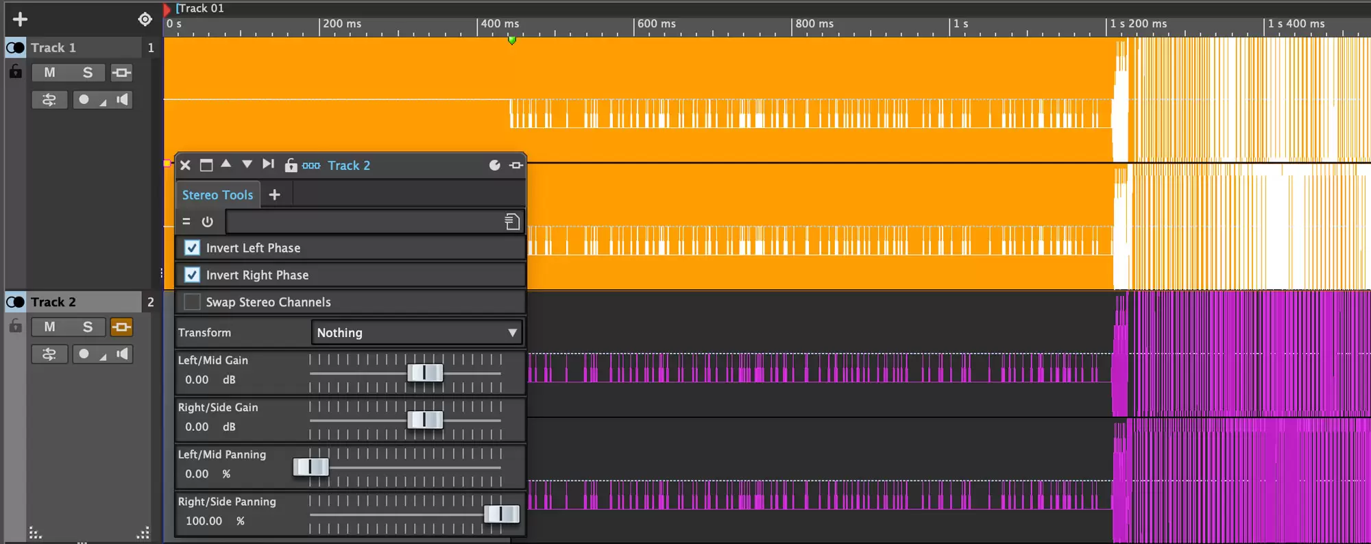Open Track 1 effect chain icon
This screenshot has width=1371, height=544.
pos(121,73)
